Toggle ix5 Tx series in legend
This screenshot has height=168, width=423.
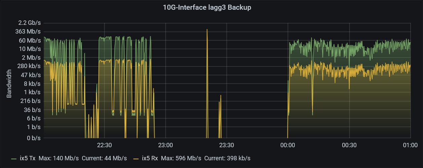tap(28, 158)
